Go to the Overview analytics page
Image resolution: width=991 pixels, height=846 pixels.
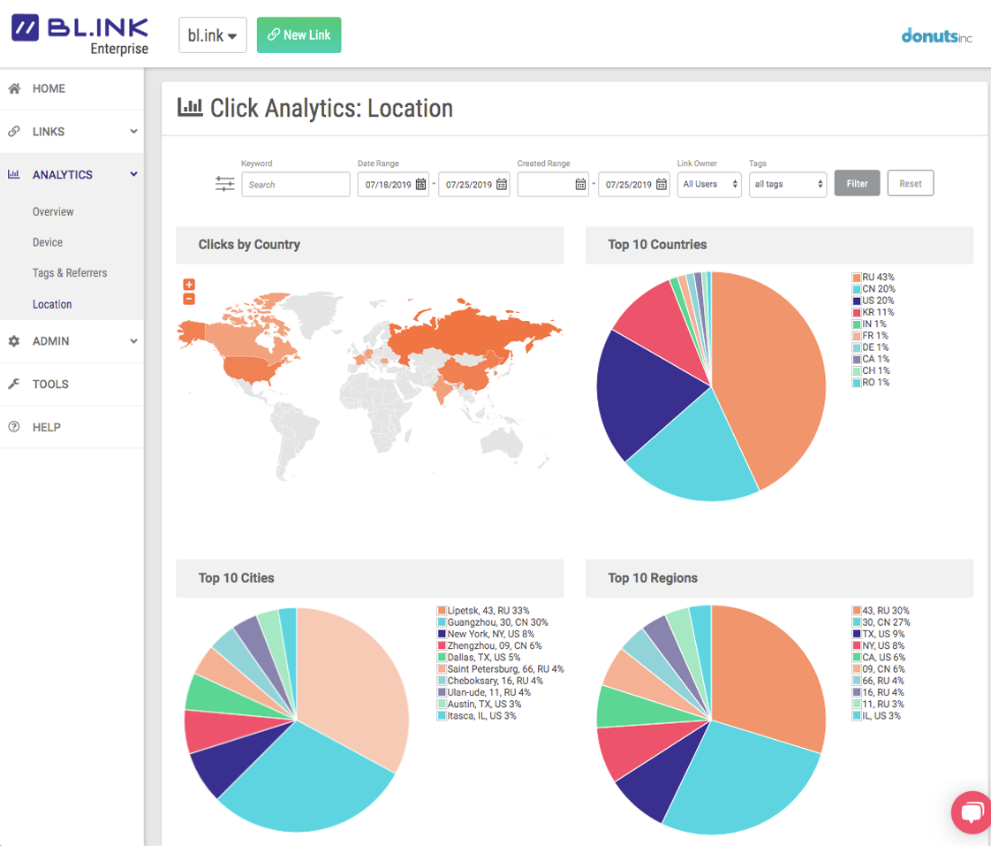point(53,212)
